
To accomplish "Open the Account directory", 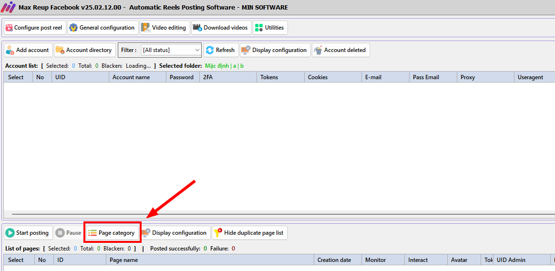I will [x=85, y=50].
